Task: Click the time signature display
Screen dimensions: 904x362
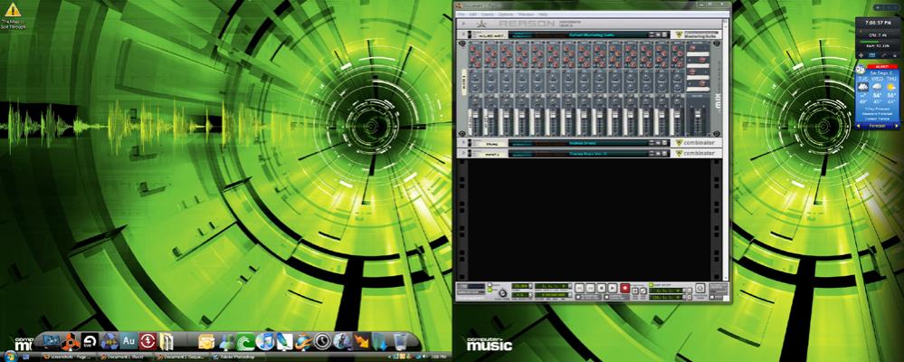Action: pos(520,294)
